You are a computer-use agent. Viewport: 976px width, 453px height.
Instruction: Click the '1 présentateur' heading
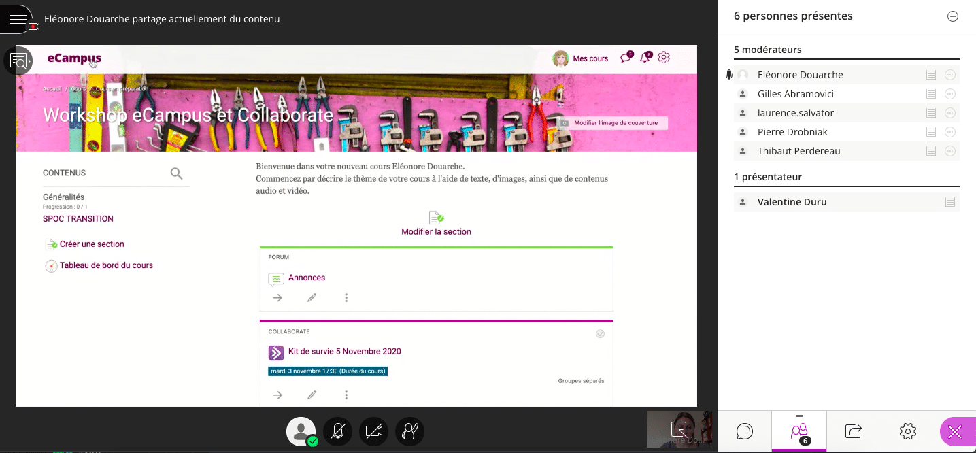(x=768, y=177)
